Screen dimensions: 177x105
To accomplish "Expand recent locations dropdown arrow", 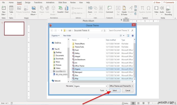I will [x=59, y=30].
